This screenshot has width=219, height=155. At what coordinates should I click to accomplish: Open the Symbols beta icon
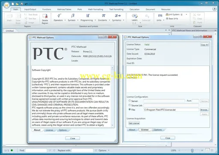pos(73,16)
